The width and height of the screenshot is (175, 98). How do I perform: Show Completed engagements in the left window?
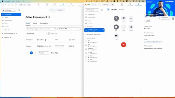[60, 10]
